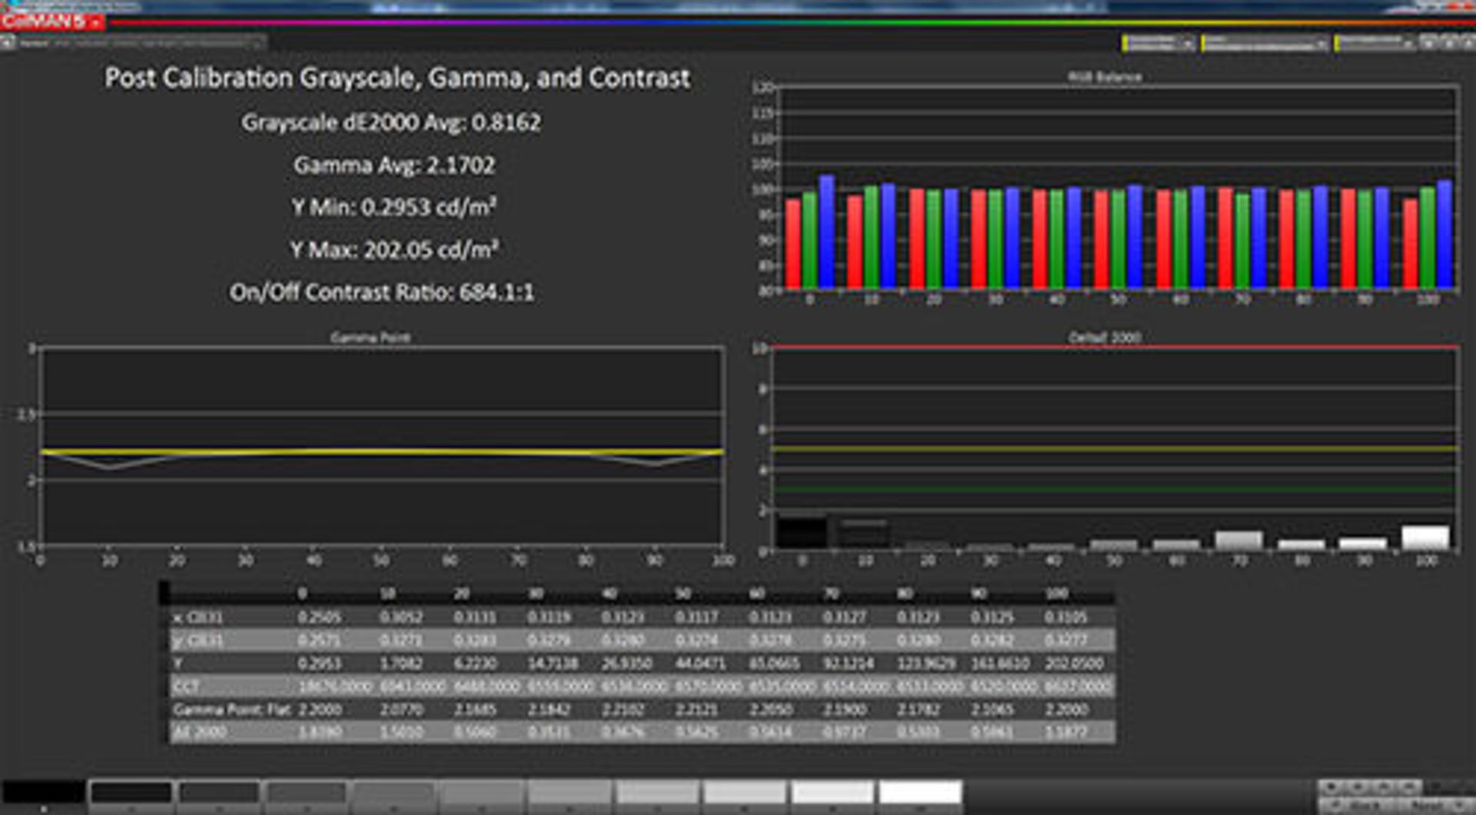Toggle the yellow colorspace status indicator

(x=1338, y=44)
